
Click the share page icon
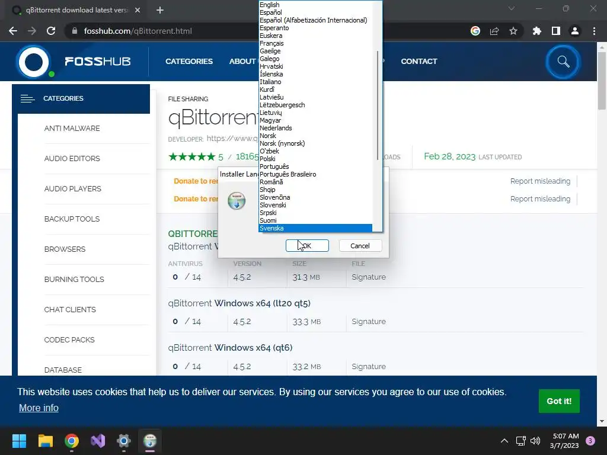pyautogui.click(x=494, y=31)
